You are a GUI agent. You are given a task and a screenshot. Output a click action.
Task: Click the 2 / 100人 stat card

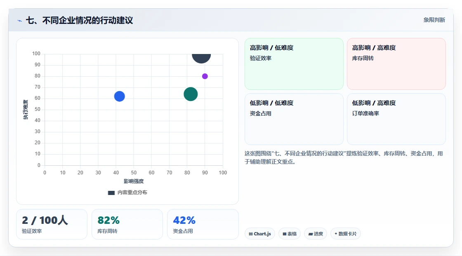tap(52, 224)
